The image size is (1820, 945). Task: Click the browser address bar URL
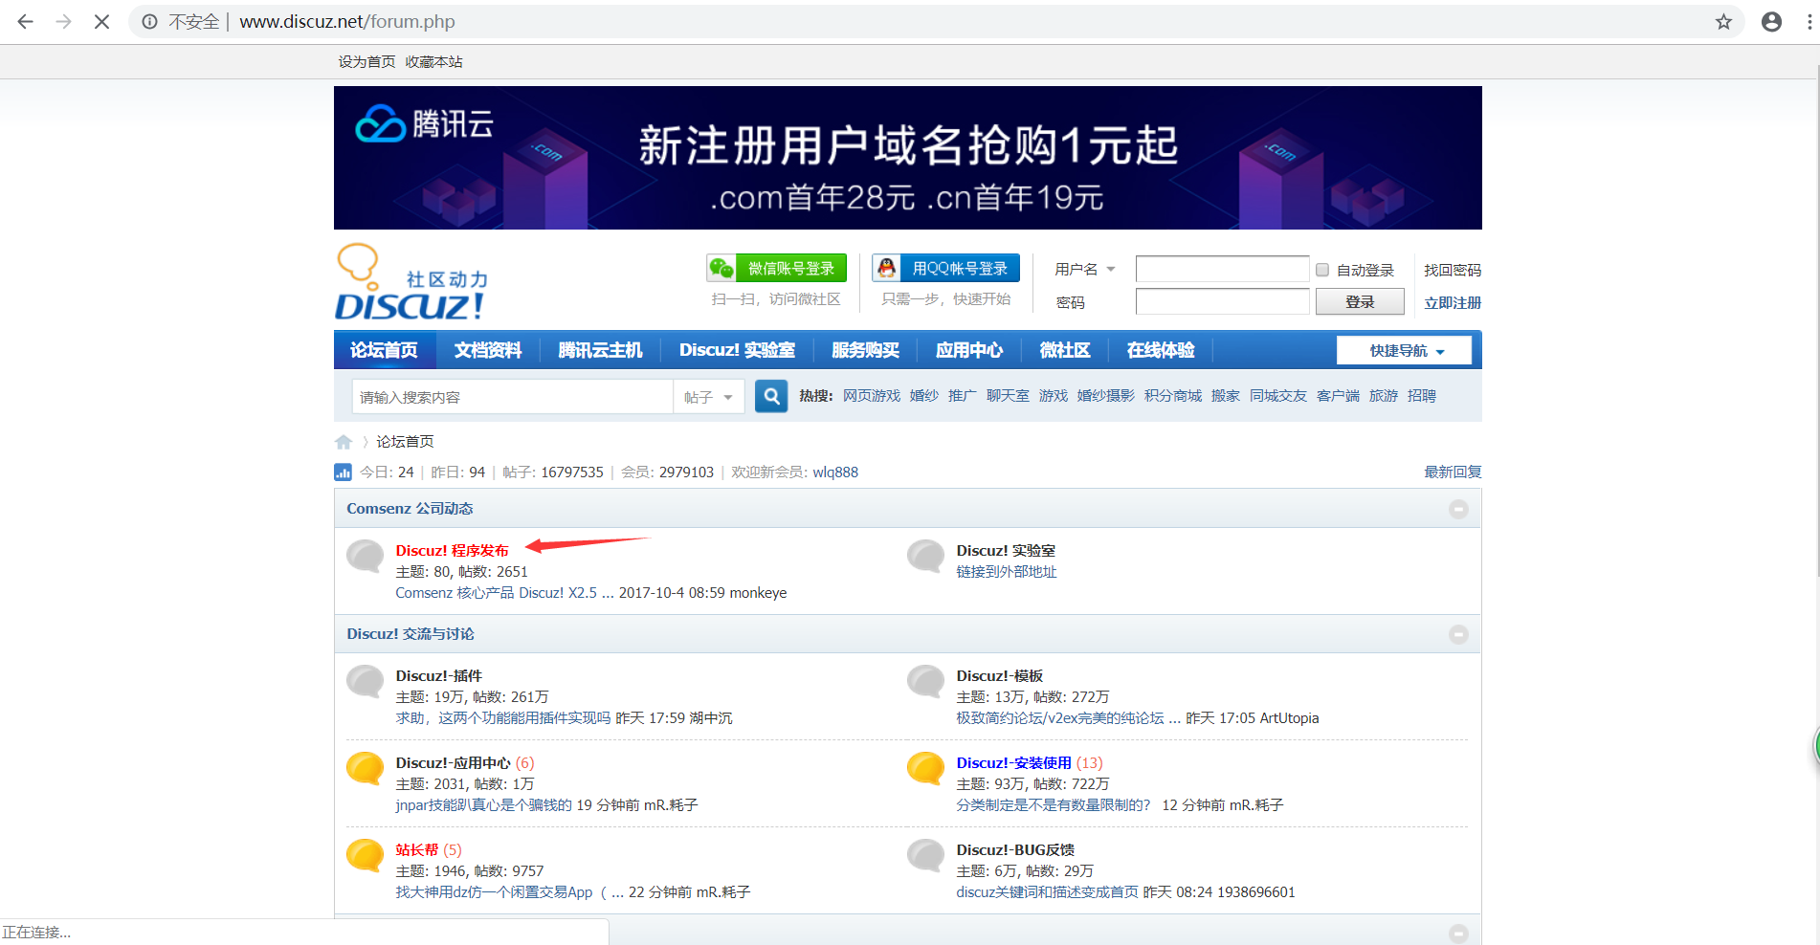(x=347, y=21)
